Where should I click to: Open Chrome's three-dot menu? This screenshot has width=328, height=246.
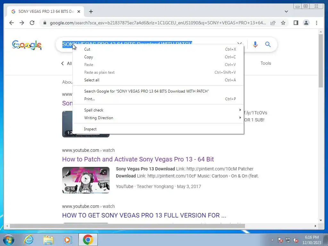point(316,23)
